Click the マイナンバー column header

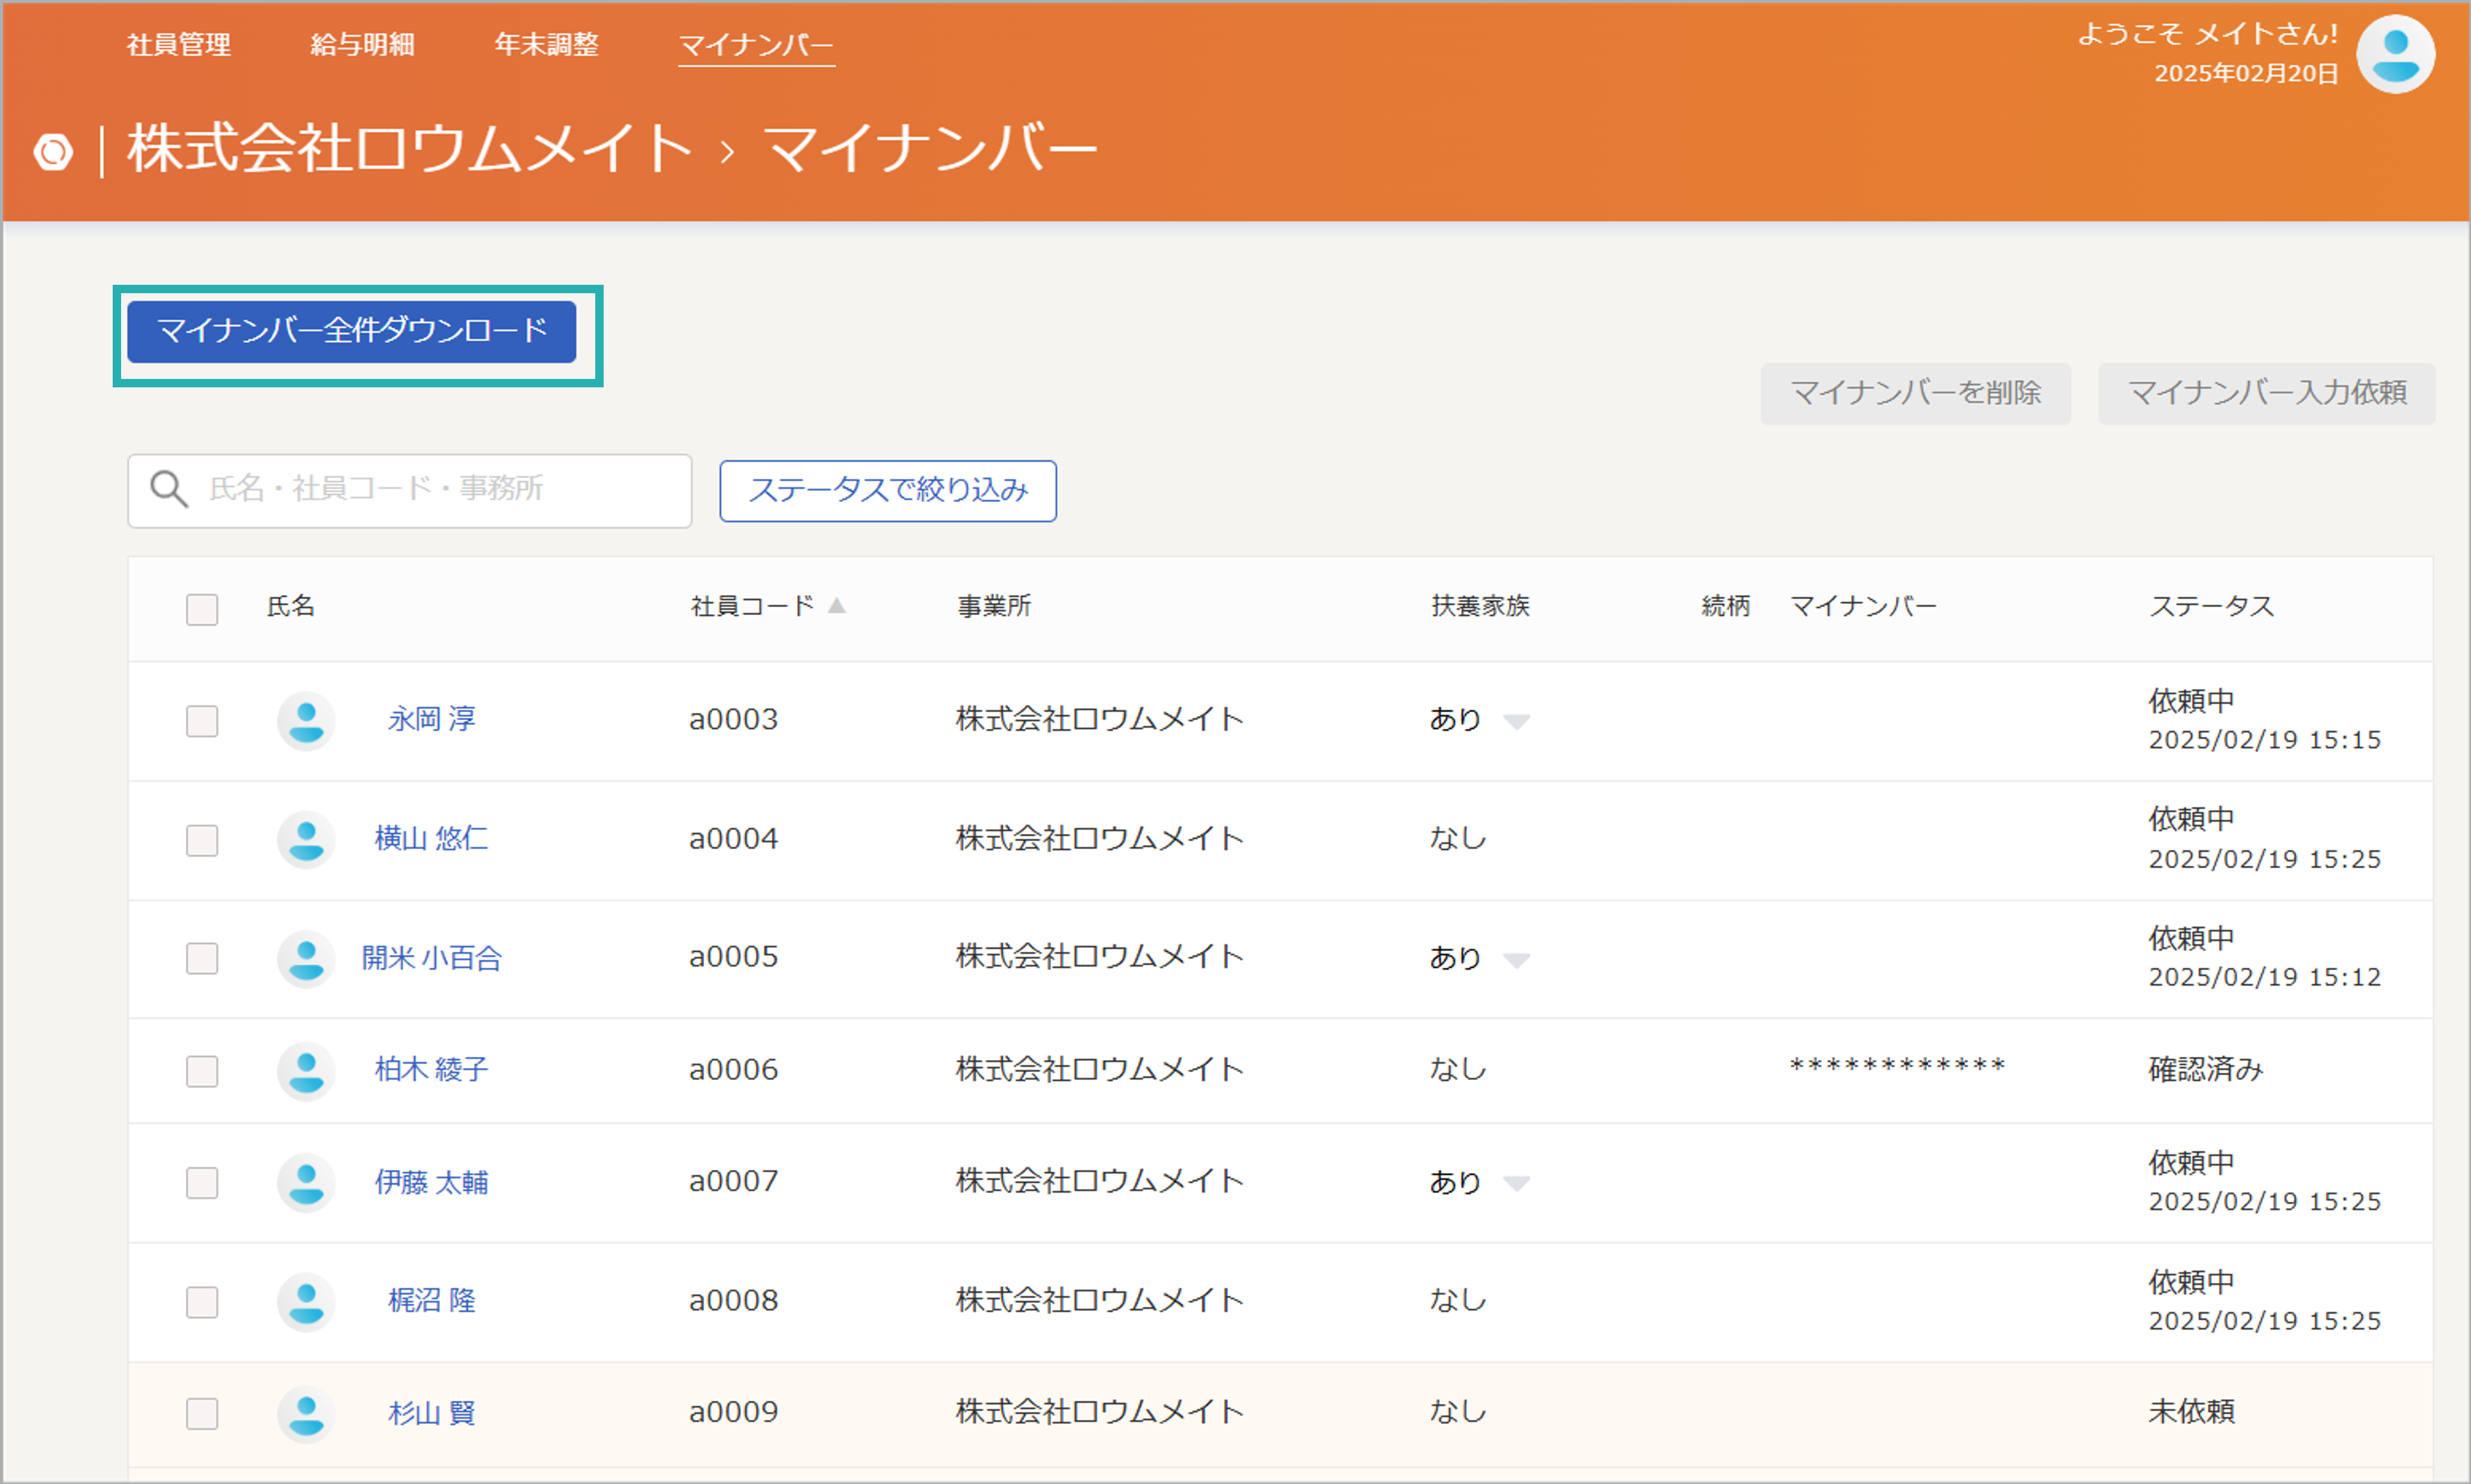pyautogui.click(x=1863, y=606)
